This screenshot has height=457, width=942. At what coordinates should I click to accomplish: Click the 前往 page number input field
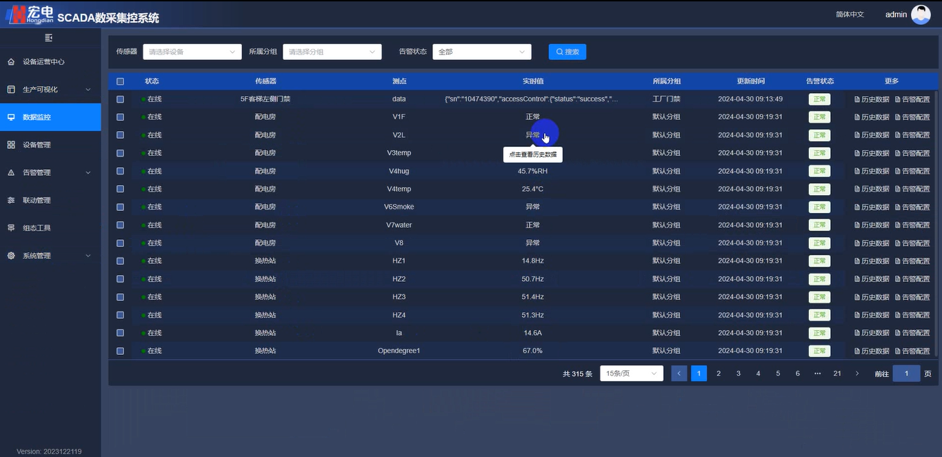(x=906, y=374)
